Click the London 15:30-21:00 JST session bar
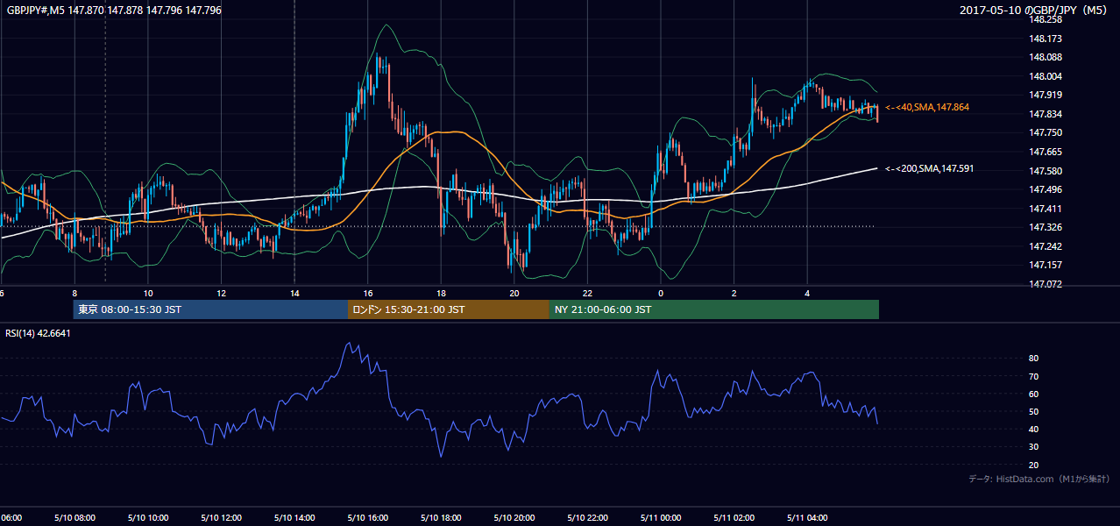The width and height of the screenshot is (1120, 526). [x=449, y=309]
